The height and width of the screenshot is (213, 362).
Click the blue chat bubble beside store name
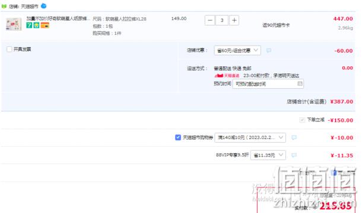[x=44, y=6]
